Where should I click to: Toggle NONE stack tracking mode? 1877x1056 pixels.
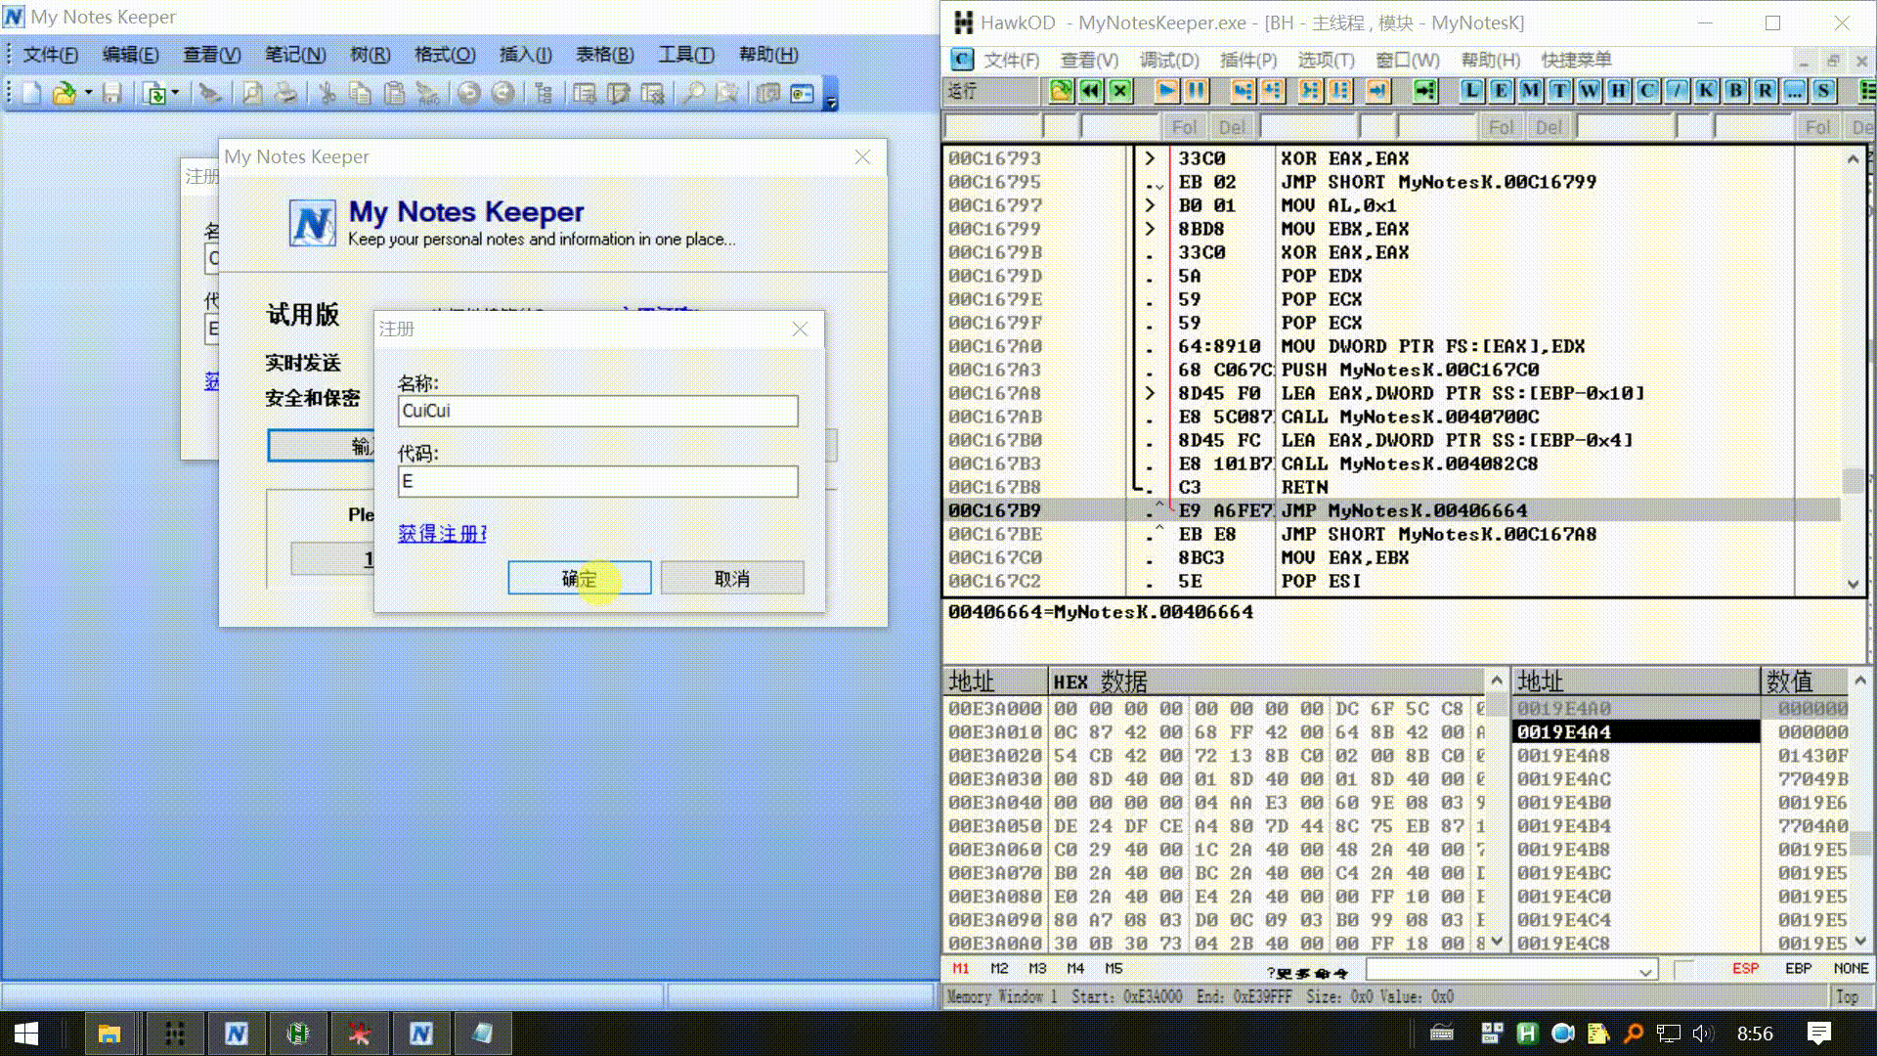[1851, 969]
